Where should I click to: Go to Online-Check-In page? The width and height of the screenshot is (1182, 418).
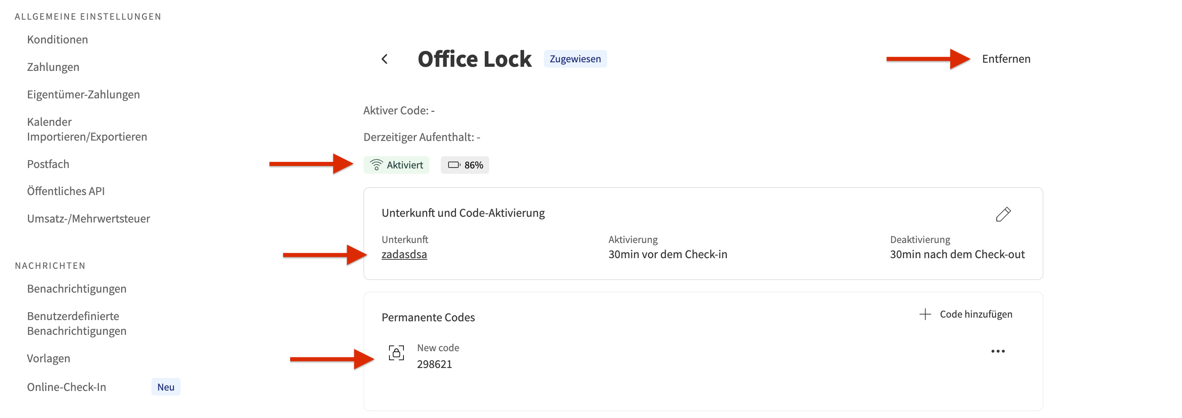pos(66,387)
